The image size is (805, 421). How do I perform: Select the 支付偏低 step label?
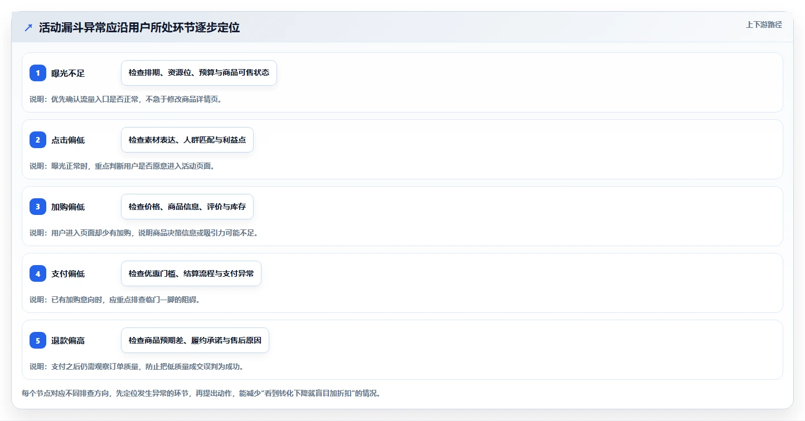click(x=68, y=273)
